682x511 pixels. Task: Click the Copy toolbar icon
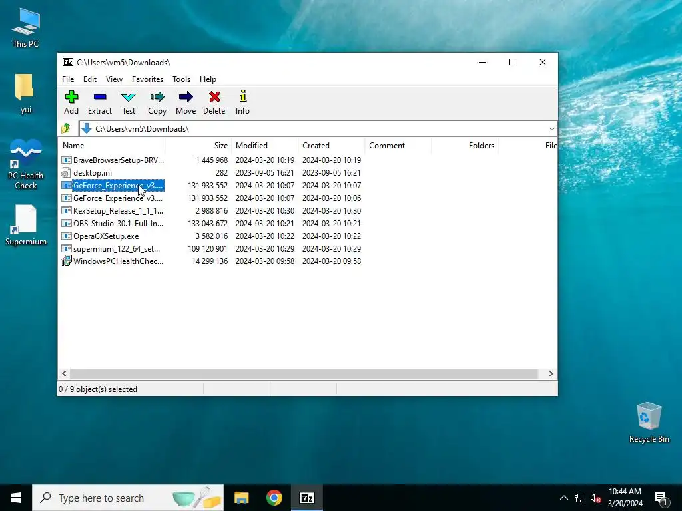click(x=157, y=102)
